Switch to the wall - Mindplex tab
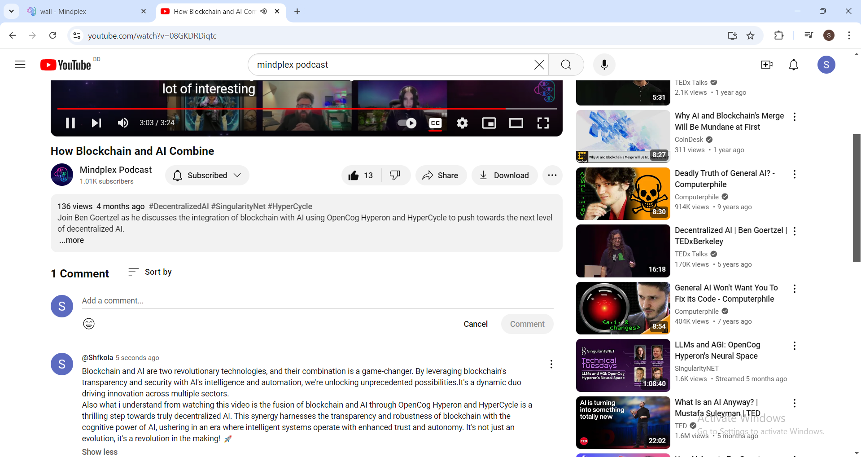861x457 pixels. [87, 11]
